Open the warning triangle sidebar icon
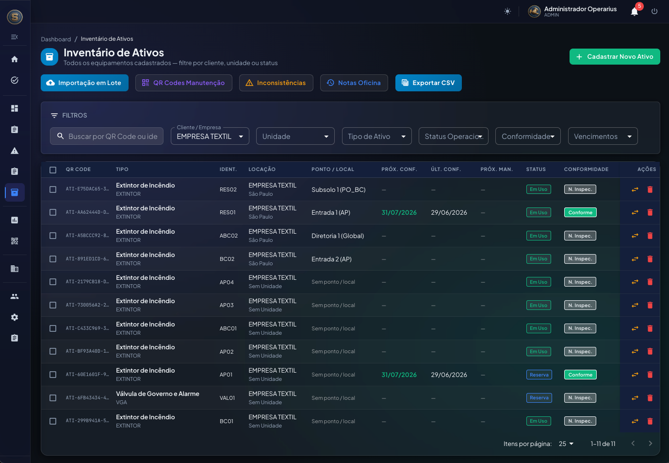669x463 pixels. coord(15,151)
